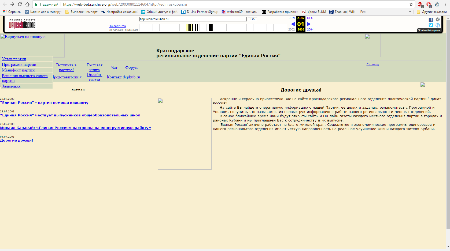Go to next capture with right arrow
450x251 pixels.
point(309,24)
